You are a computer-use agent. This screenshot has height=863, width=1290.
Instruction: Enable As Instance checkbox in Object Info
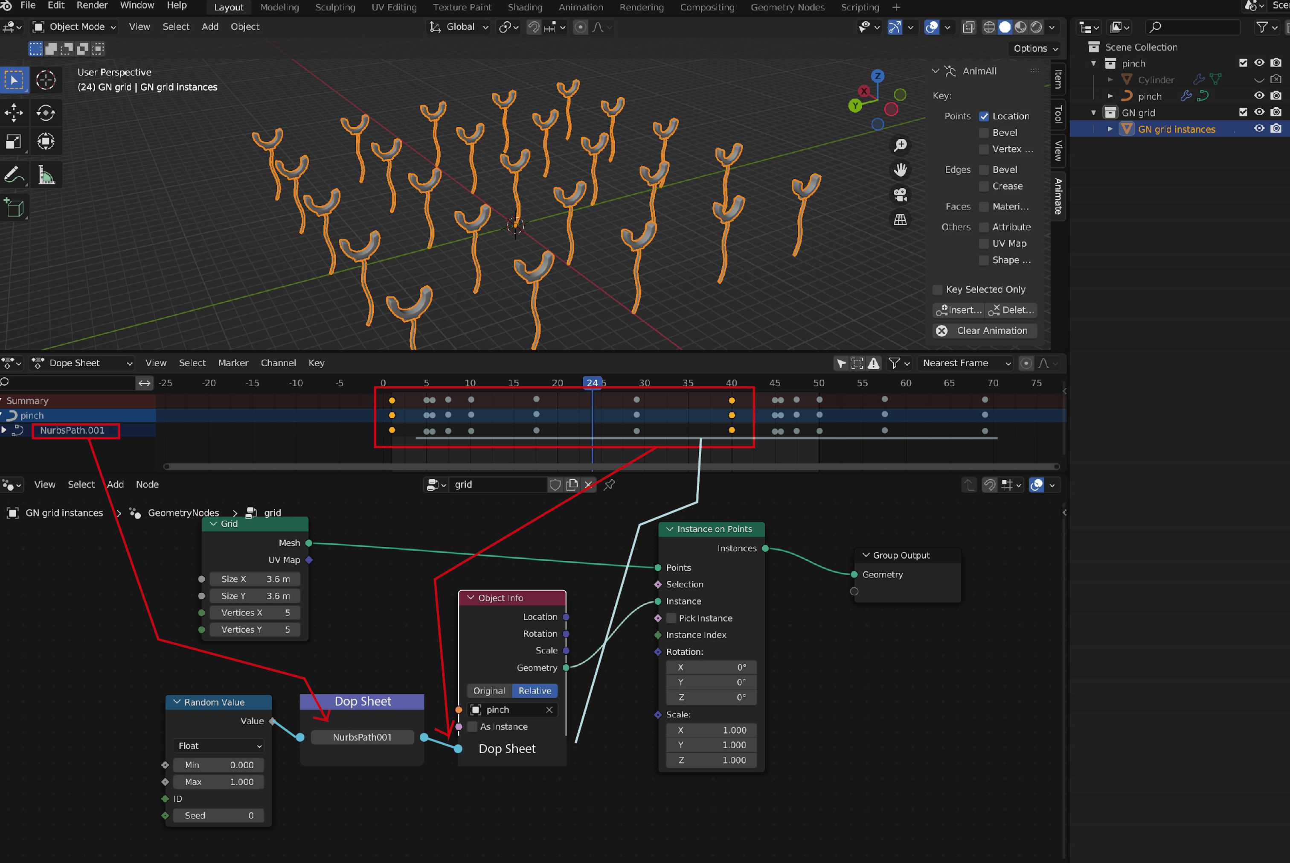click(x=472, y=726)
